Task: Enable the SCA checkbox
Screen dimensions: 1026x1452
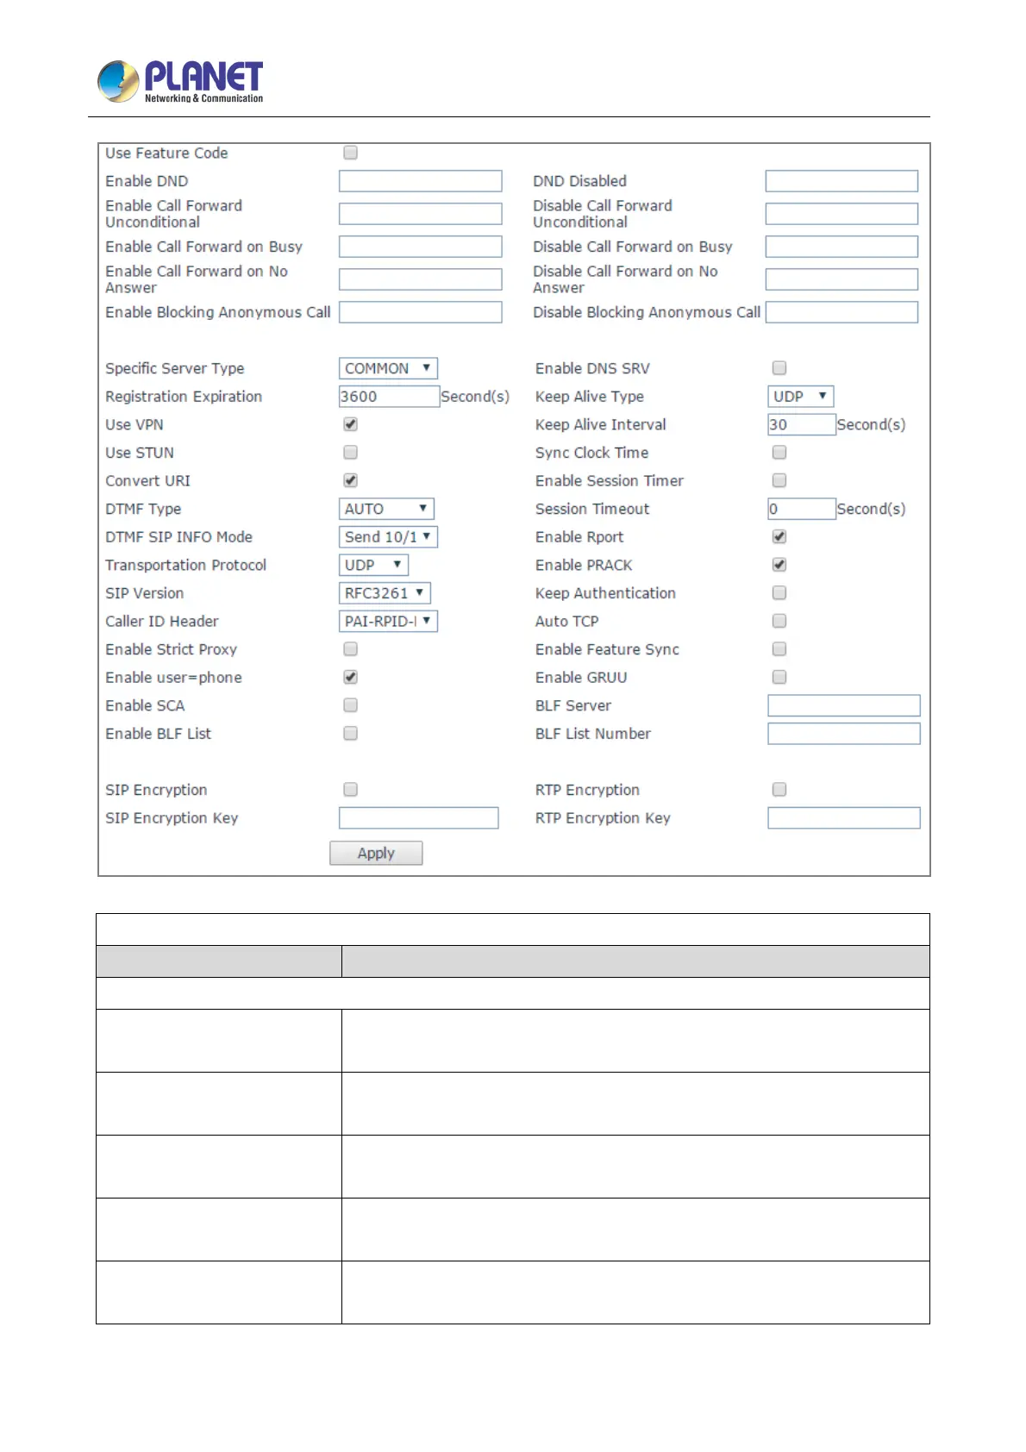Action: point(351,705)
